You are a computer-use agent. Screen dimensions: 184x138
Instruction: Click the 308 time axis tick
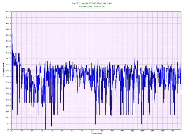[x=82, y=131]
